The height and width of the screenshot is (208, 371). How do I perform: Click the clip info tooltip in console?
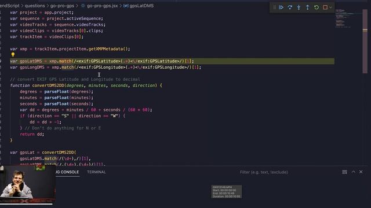(227, 192)
